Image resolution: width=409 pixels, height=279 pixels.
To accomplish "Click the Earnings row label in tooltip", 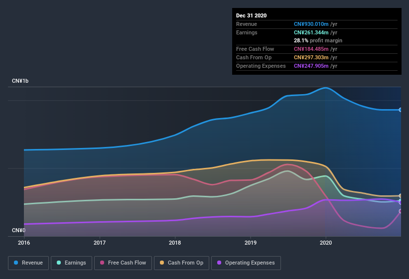I will pyautogui.click(x=247, y=32).
